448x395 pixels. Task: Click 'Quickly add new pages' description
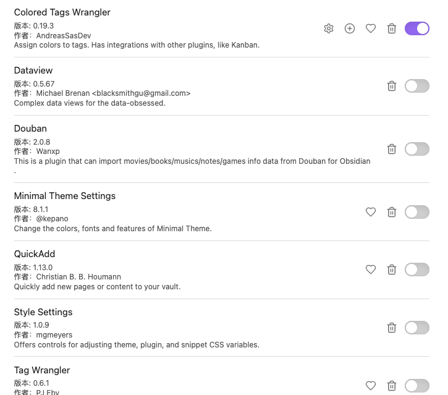(x=97, y=287)
